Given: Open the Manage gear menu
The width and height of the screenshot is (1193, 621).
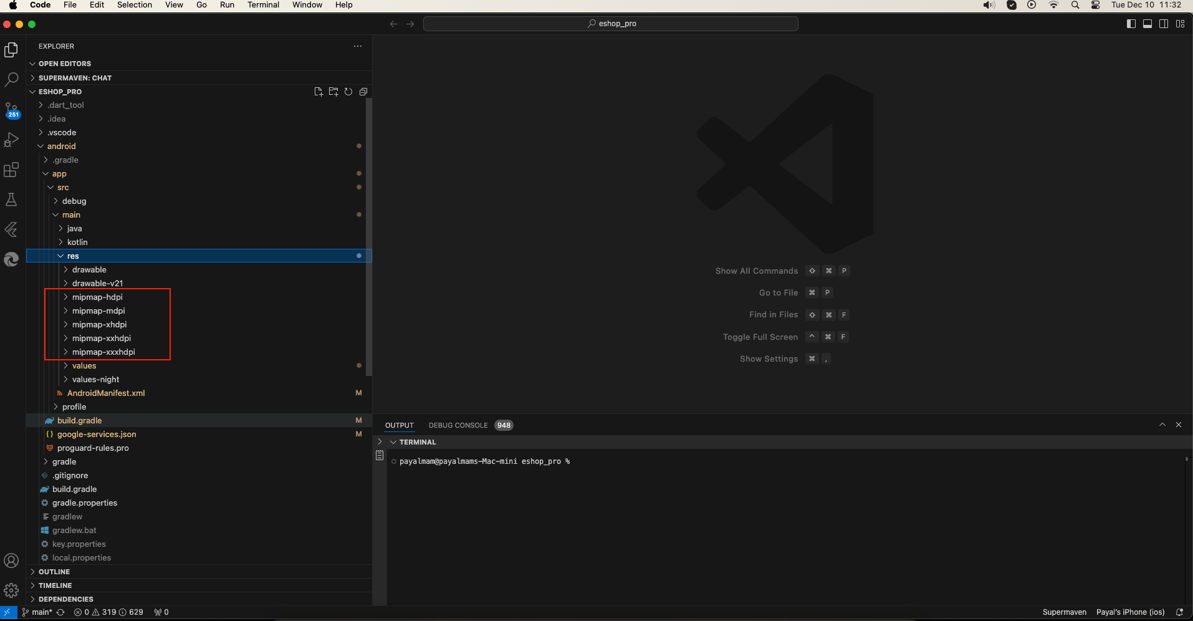Looking at the screenshot, I should coord(11,590).
